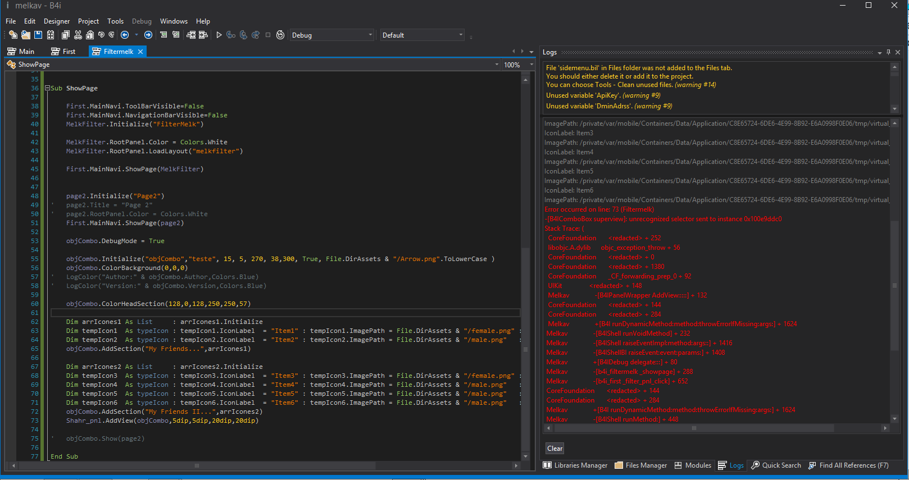
Task: Click the Undo icon in toolbar
Action: pyautogui.click(x=101, y=35)
